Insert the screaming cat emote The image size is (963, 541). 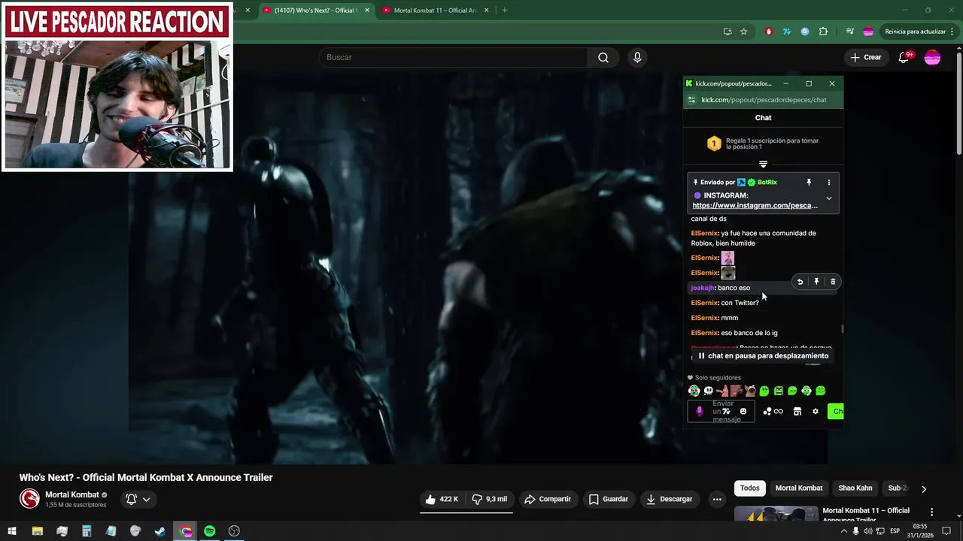point(750,391)
